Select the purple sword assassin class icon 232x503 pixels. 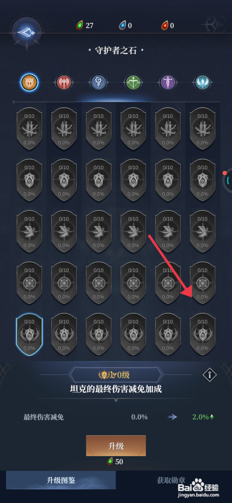[168, 83]
